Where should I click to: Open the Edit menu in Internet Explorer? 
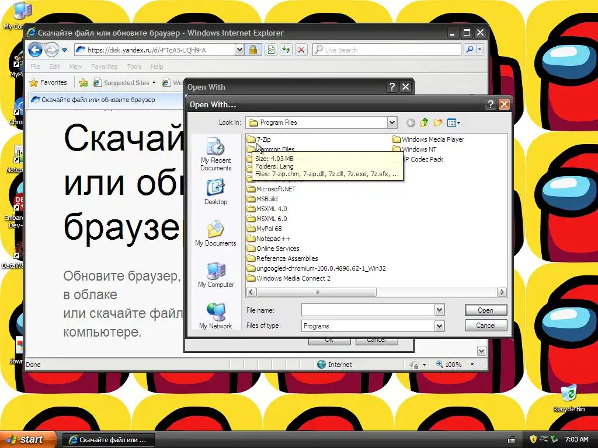coord(54,66)
